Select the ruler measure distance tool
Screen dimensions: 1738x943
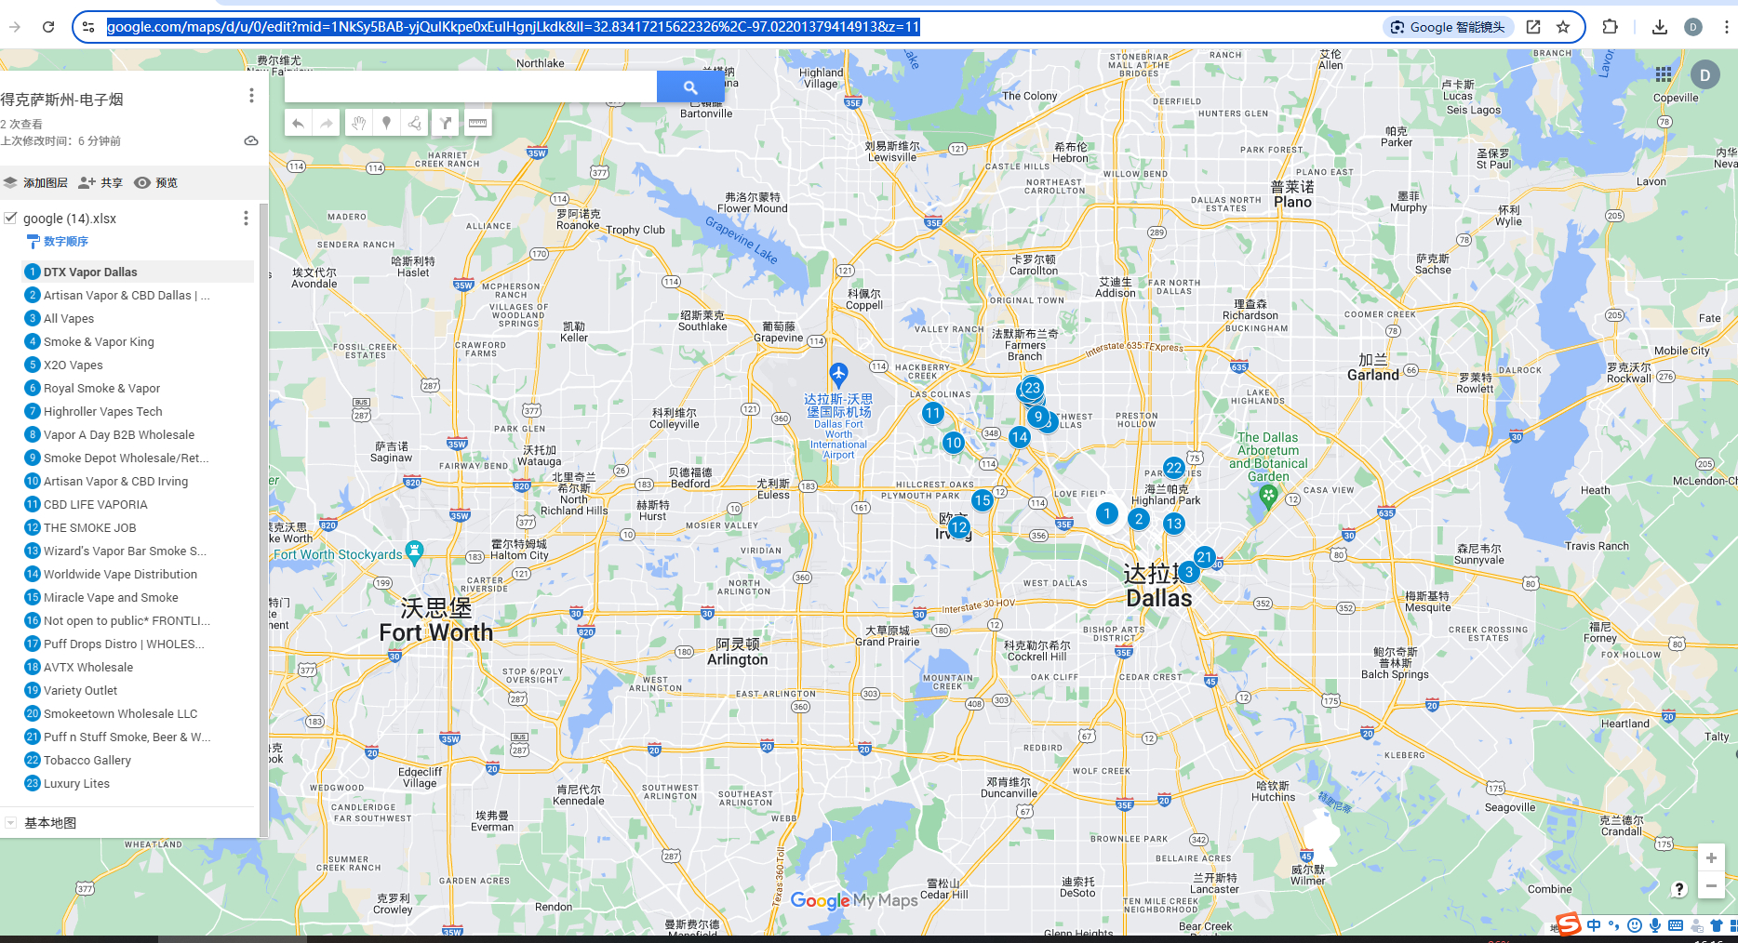coord(477,123)
